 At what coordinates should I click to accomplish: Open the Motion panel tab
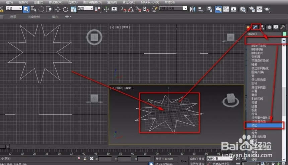tap(269, 27)
